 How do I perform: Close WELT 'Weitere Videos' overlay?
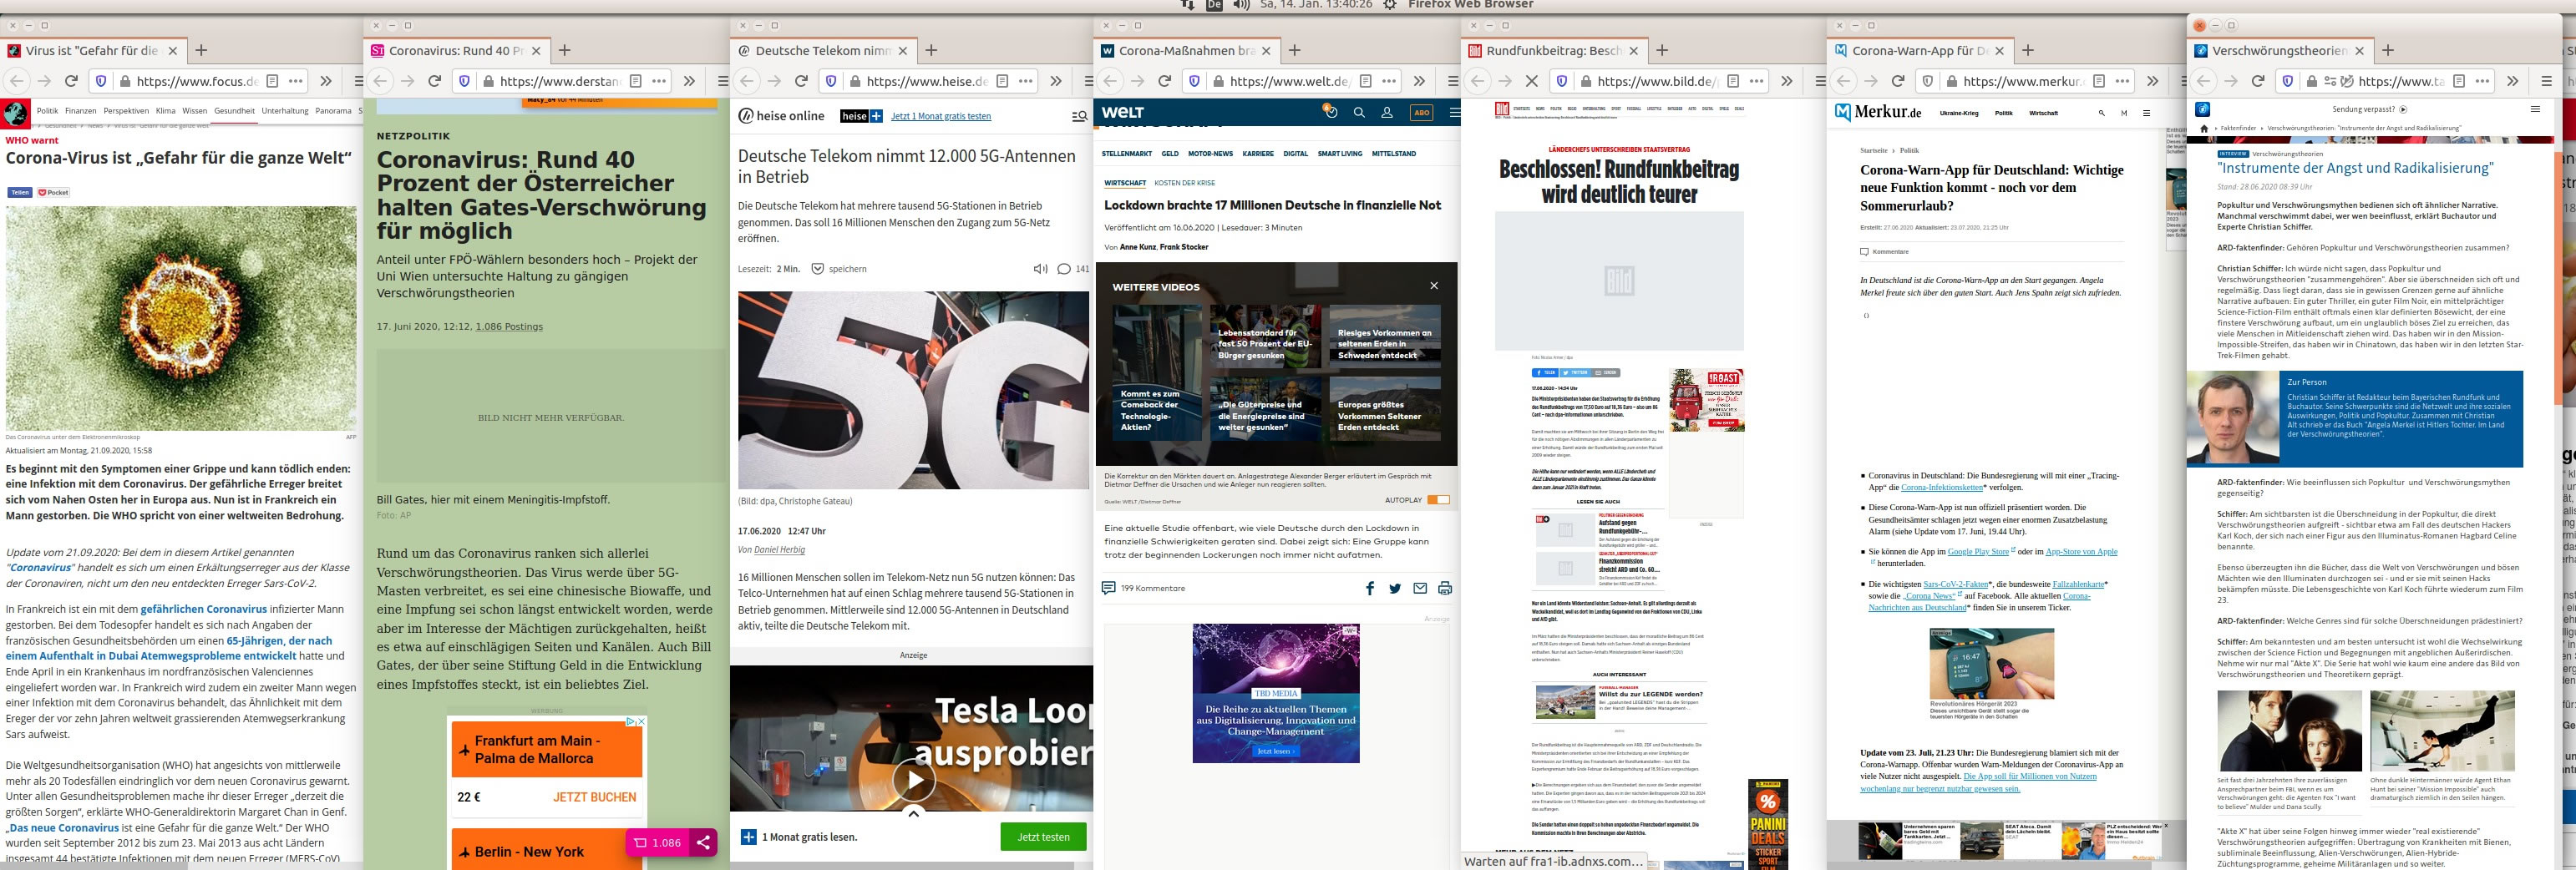(x=1434, y=286)
